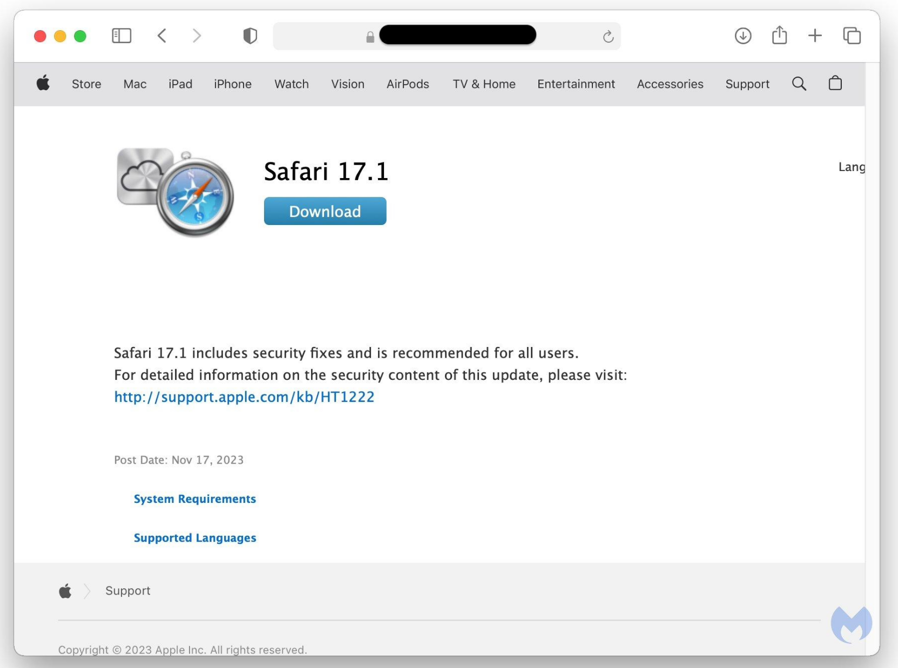Viewport: 898px width, 668px height.
Task: Click the Download button for Safari 17.1
Action: (325, 211)
